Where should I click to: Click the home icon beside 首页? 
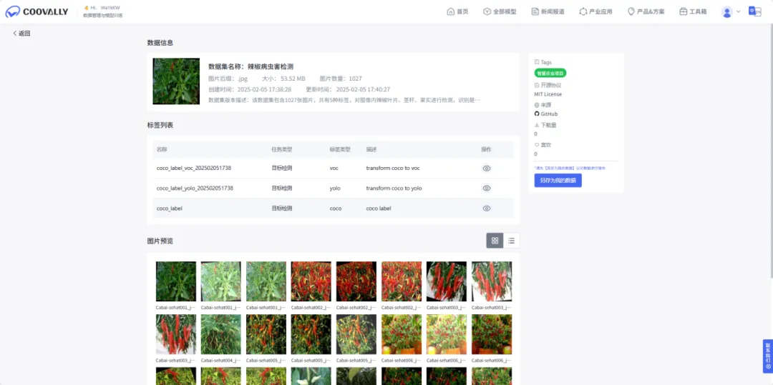[451, 11]
